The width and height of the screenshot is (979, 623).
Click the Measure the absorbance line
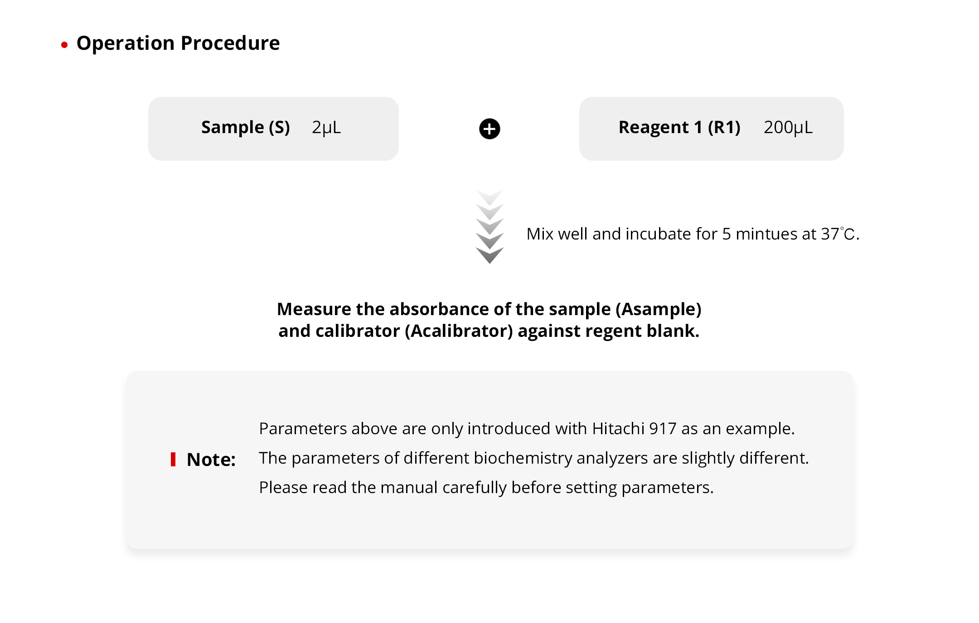click(489, 309)
